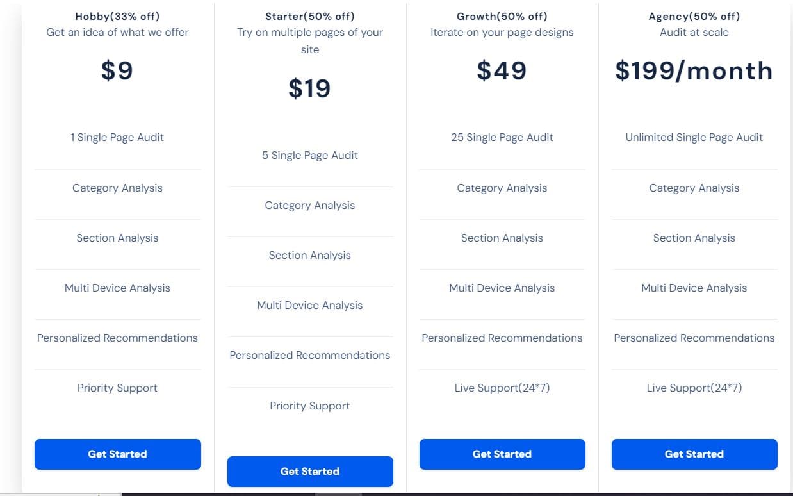The image size is (793, 496).
Task: Click Personalized Recommendations in the Agency column
Action: click(694, 338)
